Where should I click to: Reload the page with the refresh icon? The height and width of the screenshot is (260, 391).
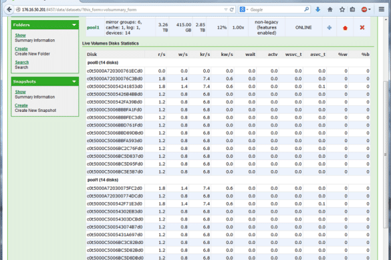(232, 10)
